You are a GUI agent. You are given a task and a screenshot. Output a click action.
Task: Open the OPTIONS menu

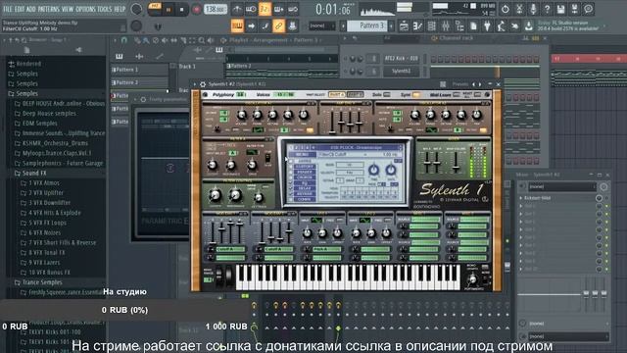[x=85, y=9]
